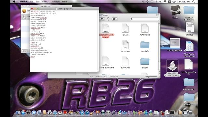Open the gear action menu in Server window
The image size is (208, 117).
[115, 19]
